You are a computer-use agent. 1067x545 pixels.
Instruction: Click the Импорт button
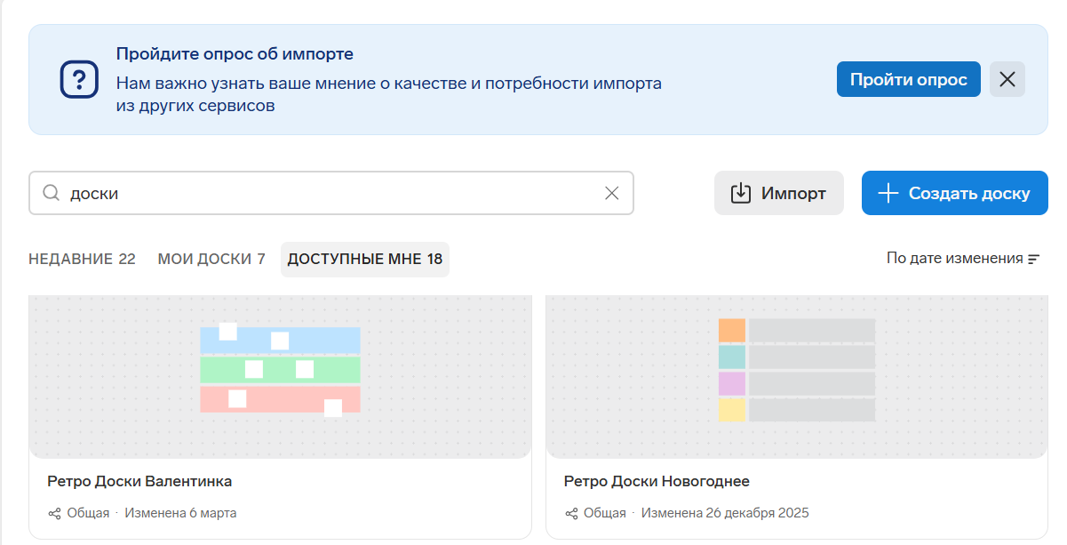[x=779, y=193]
